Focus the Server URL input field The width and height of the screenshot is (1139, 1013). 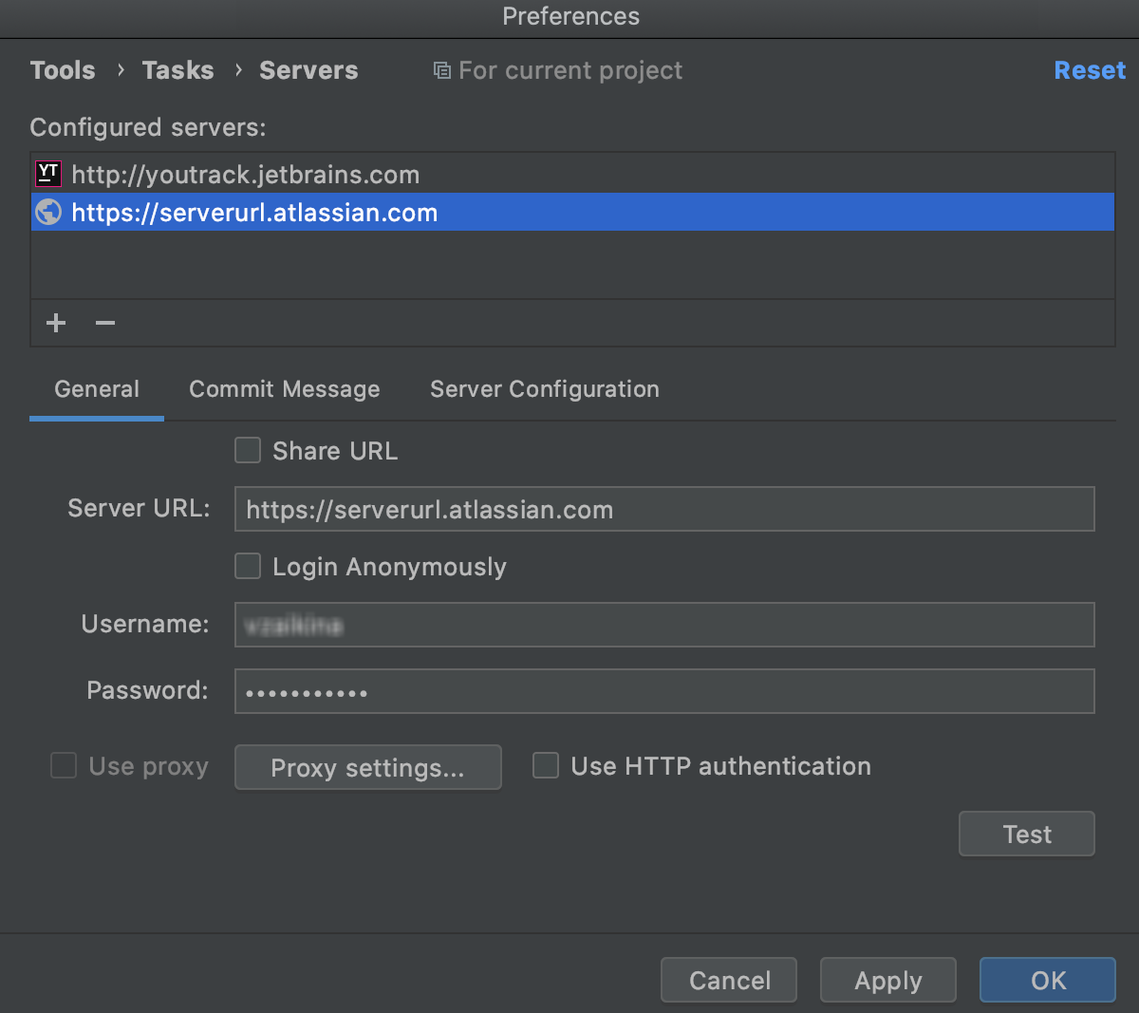[x=664, y=509]
